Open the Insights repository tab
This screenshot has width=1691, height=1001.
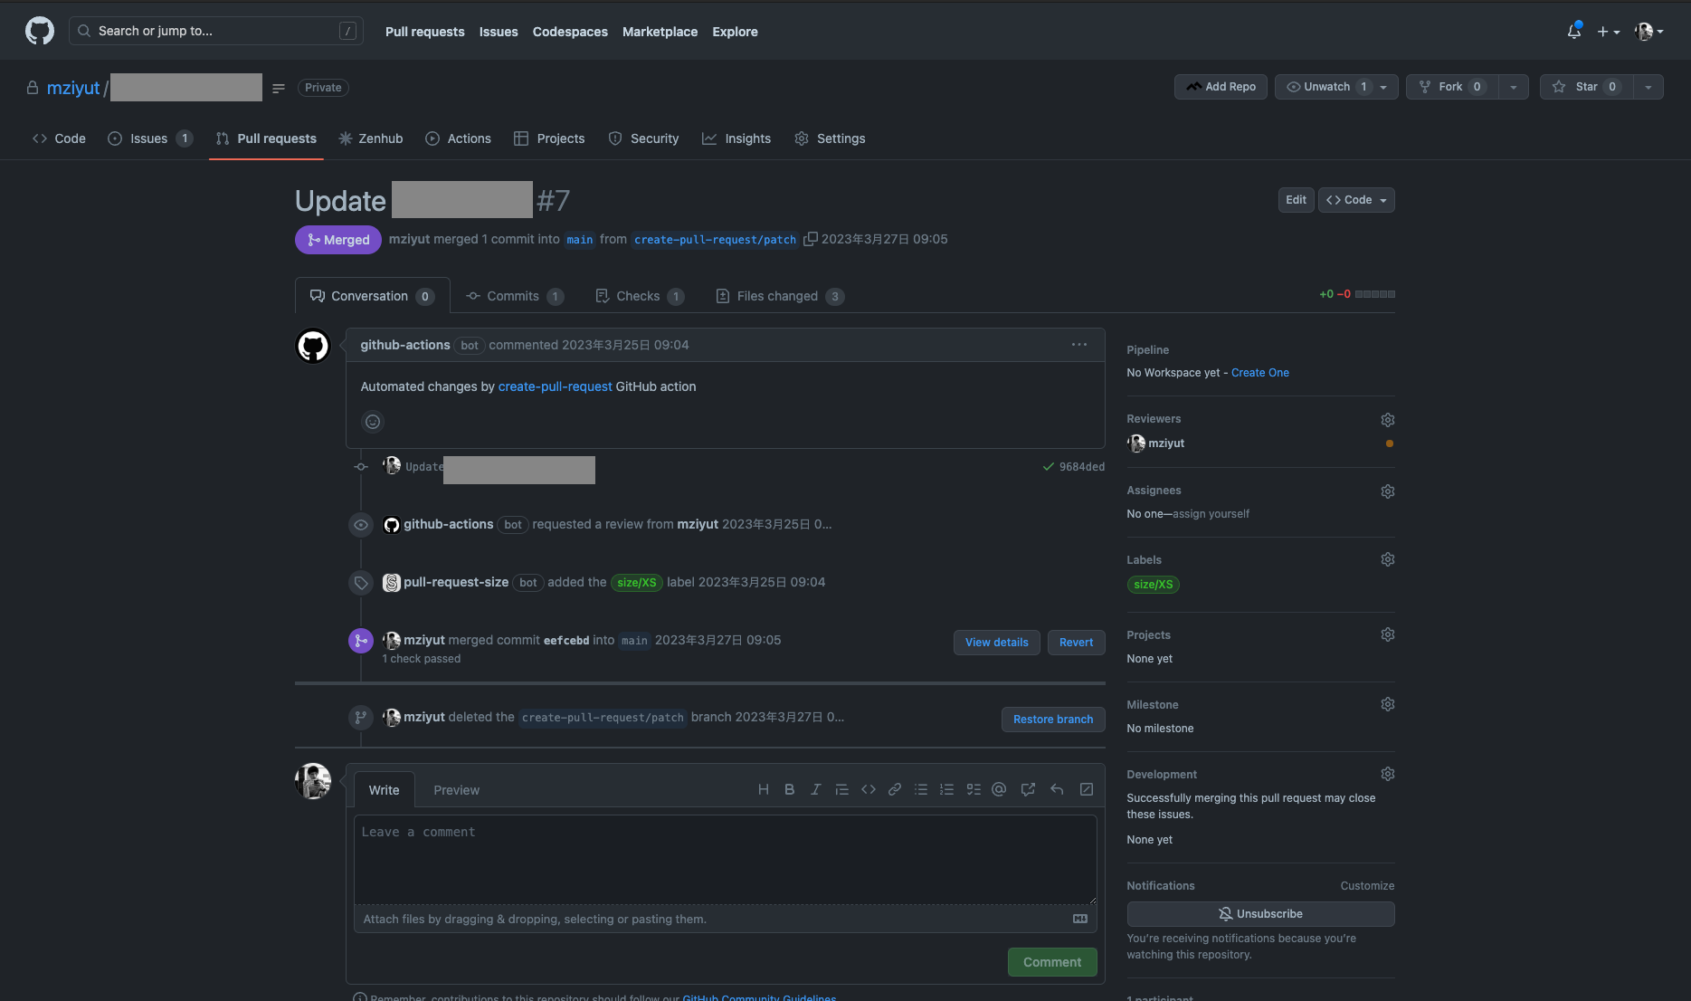pyautogui.click(x=736, y=138)
